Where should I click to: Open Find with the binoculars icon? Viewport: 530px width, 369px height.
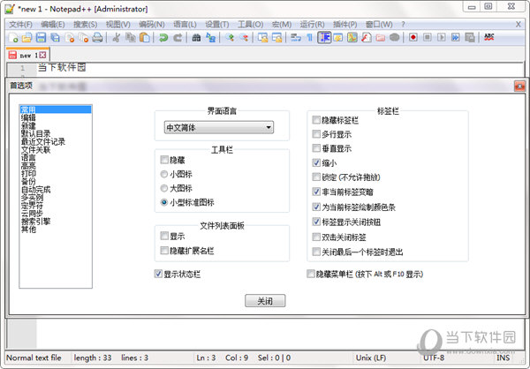point(196,37)
